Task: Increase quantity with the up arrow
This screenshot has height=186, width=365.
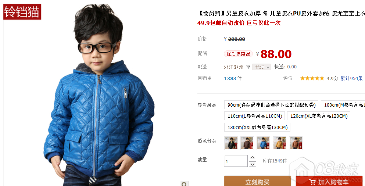Action: [252, 157]
